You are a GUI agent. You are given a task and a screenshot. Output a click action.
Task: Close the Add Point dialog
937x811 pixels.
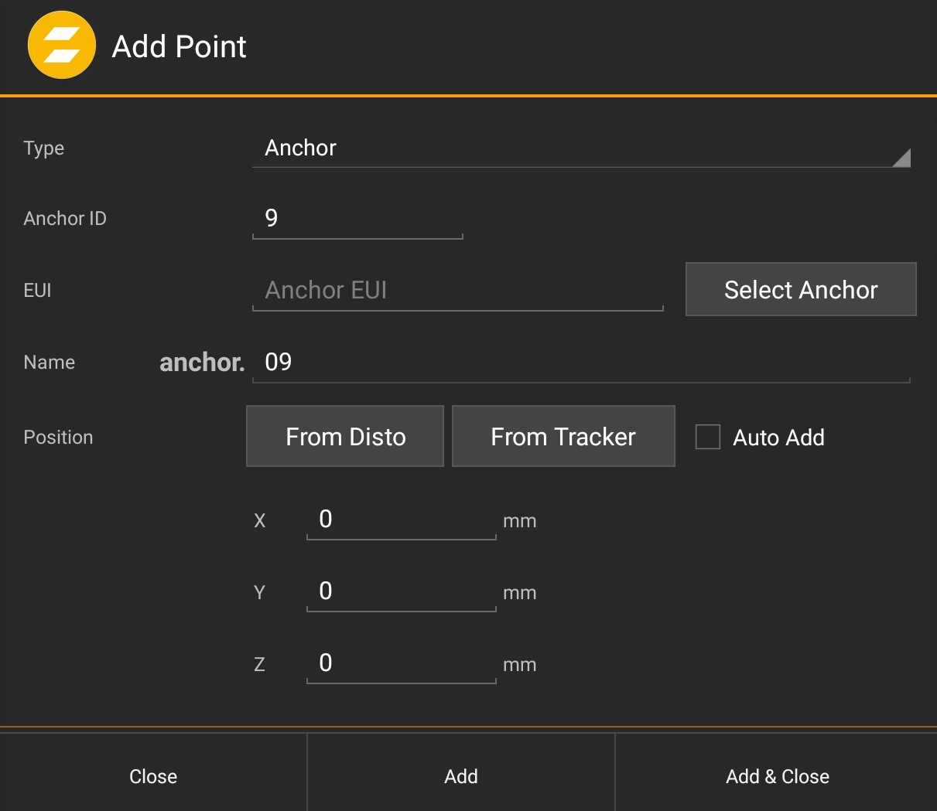click(153, 776)
